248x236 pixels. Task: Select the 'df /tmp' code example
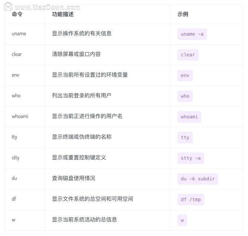(x=190, y=200)
